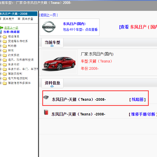Click the 东风日产-天籁--2008 header bar
Image resolution: width=157 pixels, height=157 pixels.
coord(19,14)
